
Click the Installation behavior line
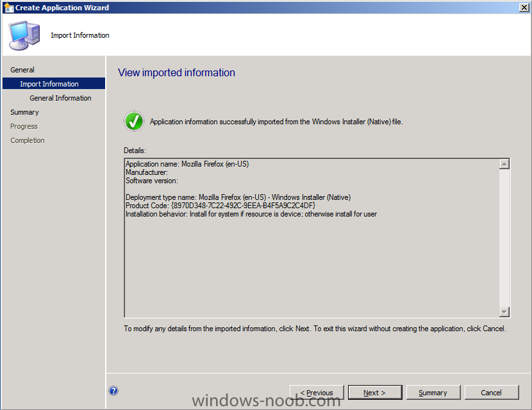[x=251, y=214]
